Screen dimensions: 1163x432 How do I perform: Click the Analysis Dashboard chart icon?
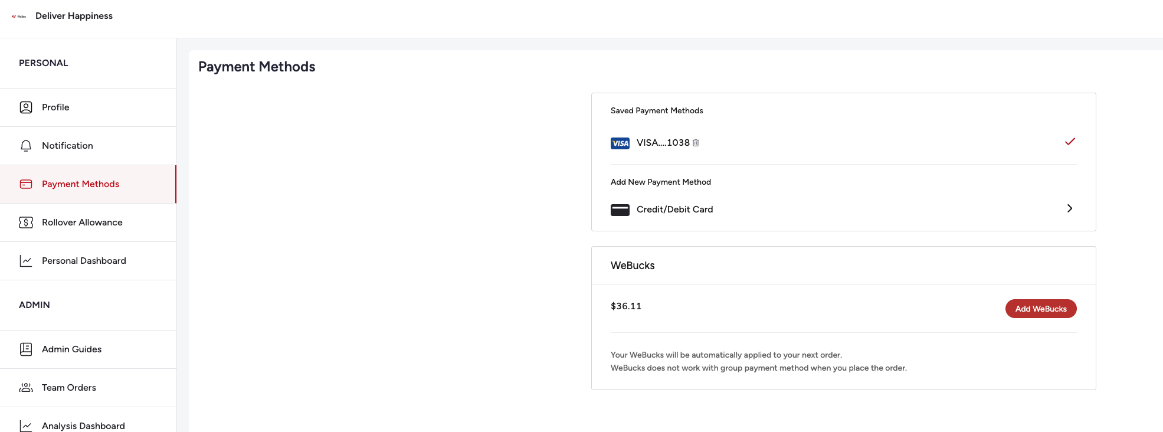(x=26, y=426)
